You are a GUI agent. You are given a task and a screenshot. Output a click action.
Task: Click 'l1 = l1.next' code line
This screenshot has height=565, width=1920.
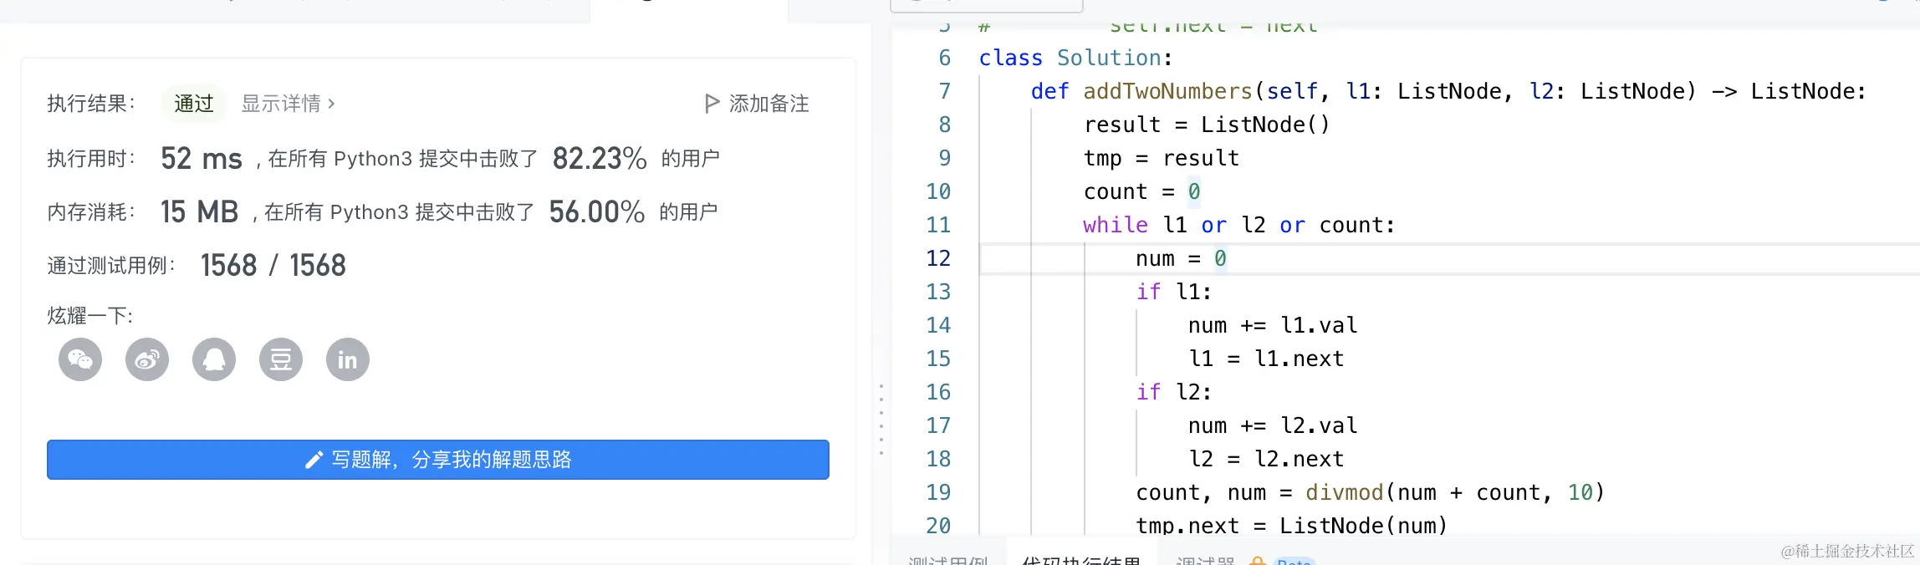[x=1266, y=359]
